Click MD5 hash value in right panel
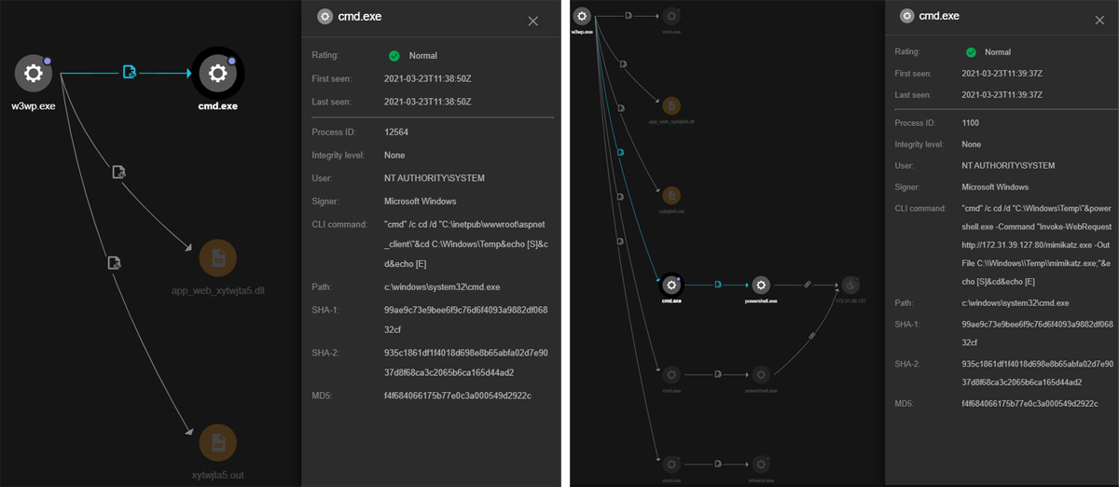The width and height of the screenshot is (1119, 487). [1030, 405]
